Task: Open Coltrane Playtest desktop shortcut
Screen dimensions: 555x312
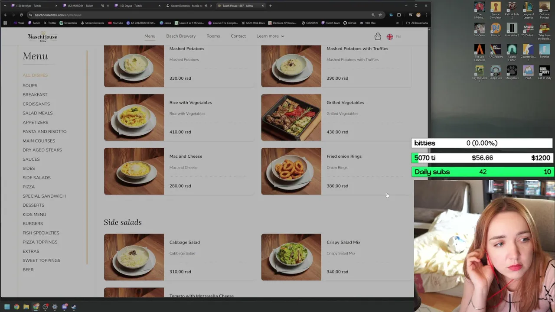Action: [545, 10]
